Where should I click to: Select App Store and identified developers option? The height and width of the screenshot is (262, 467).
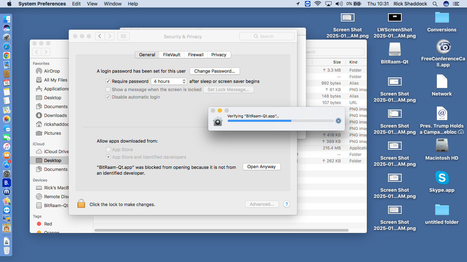108,157
